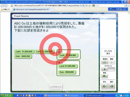Pick the unplaced Cash $1,600,000 tile

click(24, 51)
